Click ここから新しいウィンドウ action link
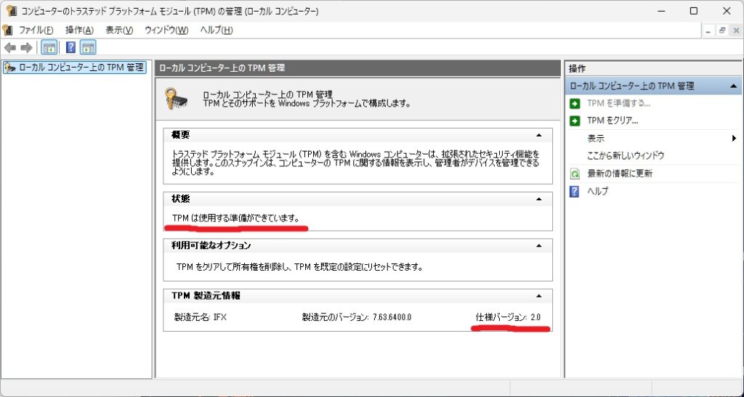Viewport: 744px width, 397px height. click(626, 155)
